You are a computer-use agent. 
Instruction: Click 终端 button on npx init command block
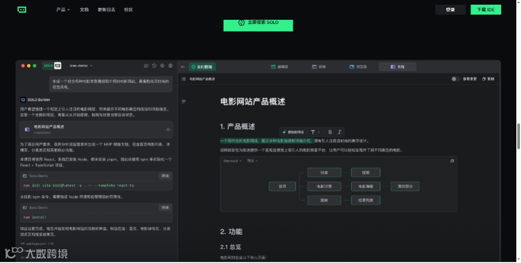click(x=165, y=176)
